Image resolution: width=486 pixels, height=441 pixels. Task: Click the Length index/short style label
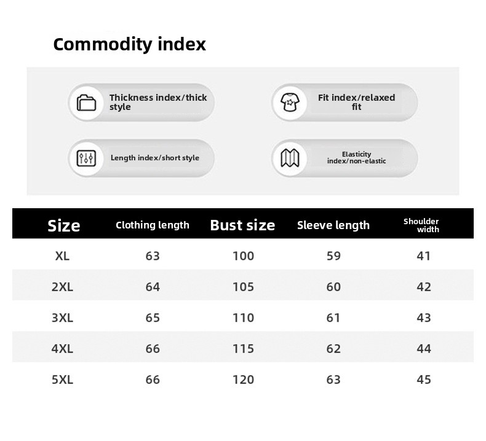[x=155, y=158]
